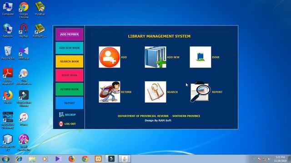
Task: Show hidden tray icons arrow
Action: 254,159
